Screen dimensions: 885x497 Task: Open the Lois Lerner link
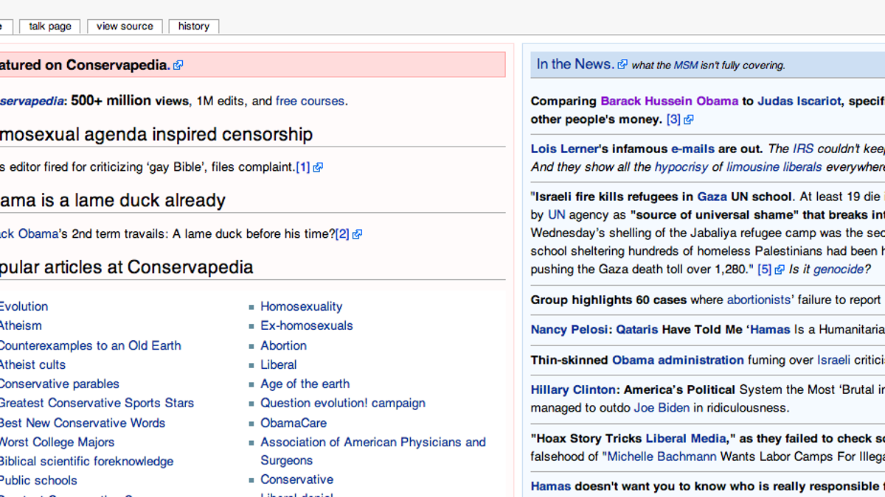(x=564, y=149)
